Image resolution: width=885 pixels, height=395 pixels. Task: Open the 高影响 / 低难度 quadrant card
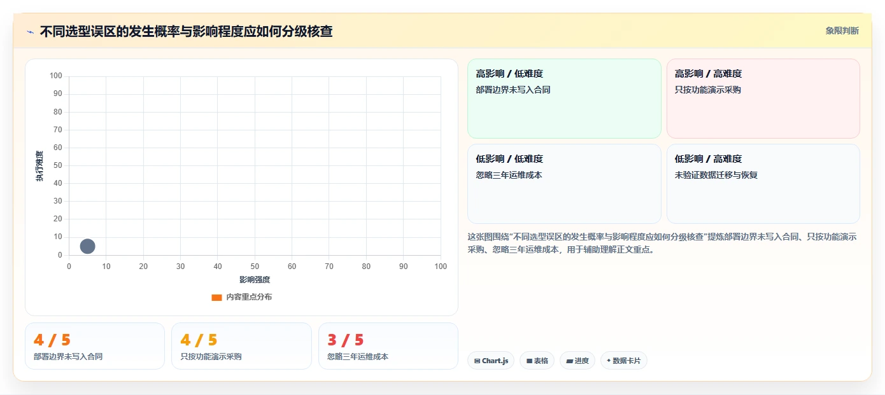tap(564, 99)
